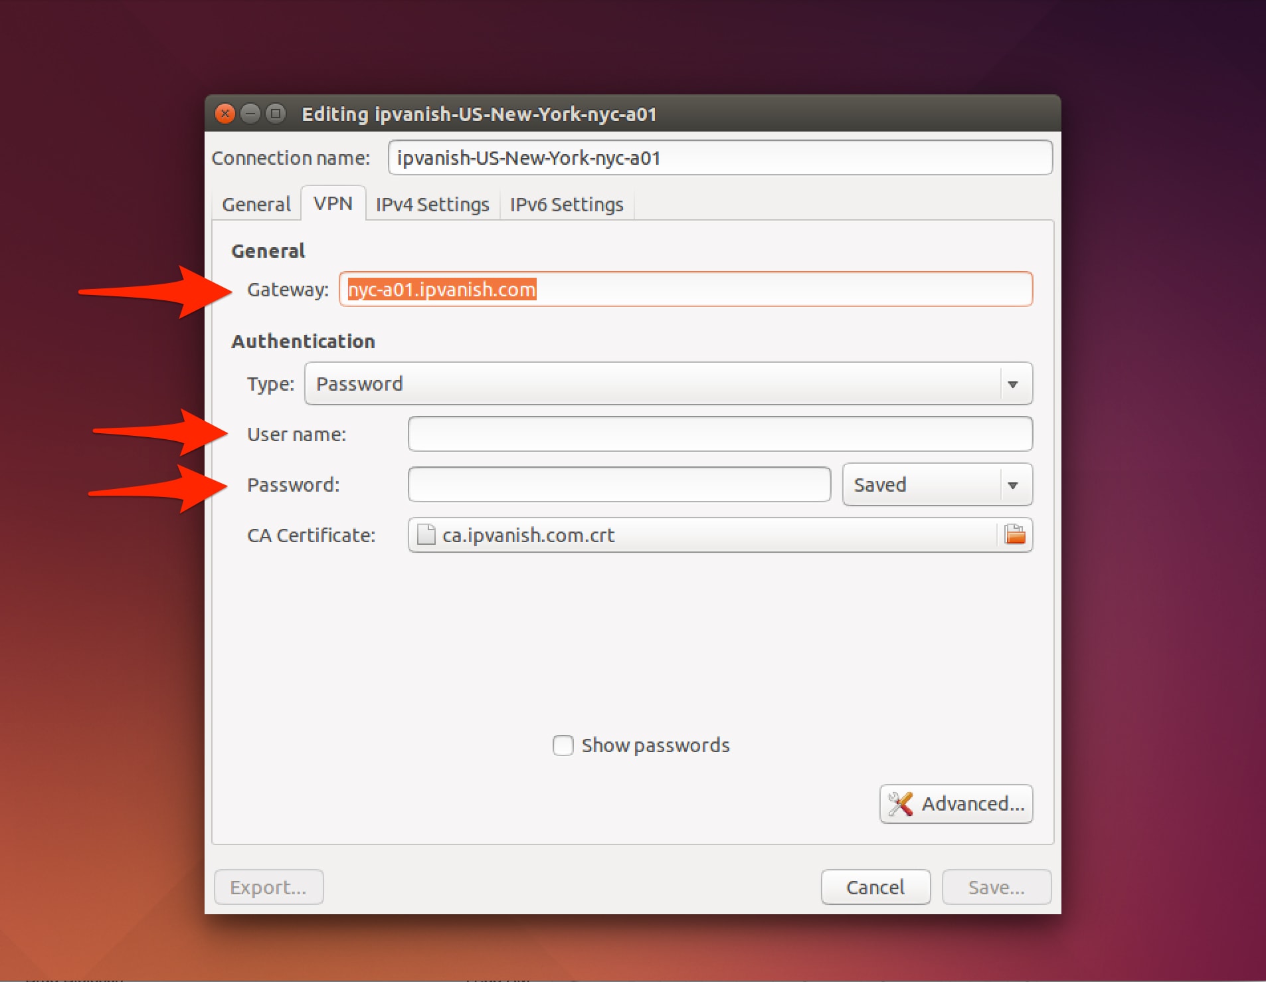The height and width of the screenshot is (982, 1266).
Task: Select the VPN tab
Action: (x=333, y=203)
